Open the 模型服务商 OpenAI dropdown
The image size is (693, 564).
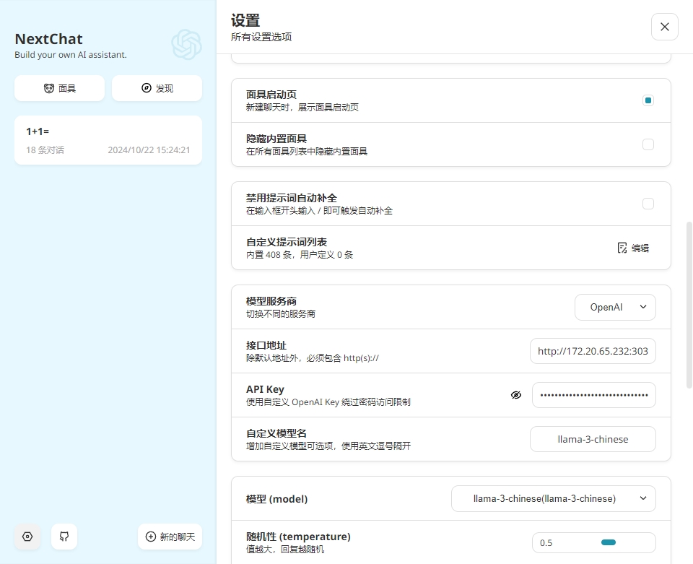[x=615, y=307]
